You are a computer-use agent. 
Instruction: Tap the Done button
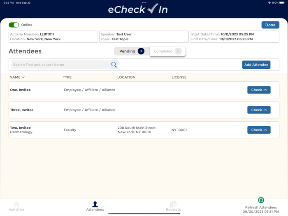click(270, 25)
